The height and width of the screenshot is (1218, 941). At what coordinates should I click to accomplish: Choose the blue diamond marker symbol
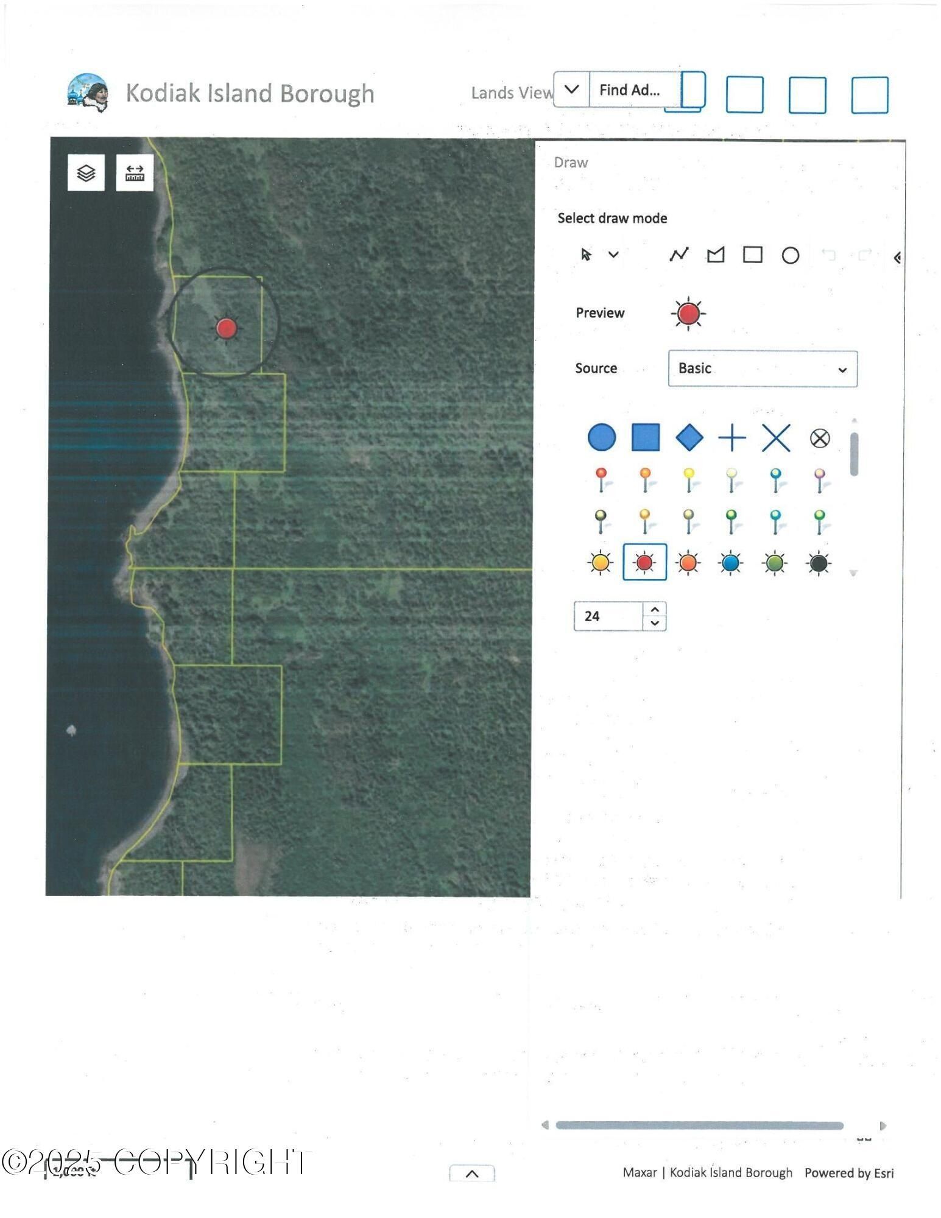coord(689,438)
